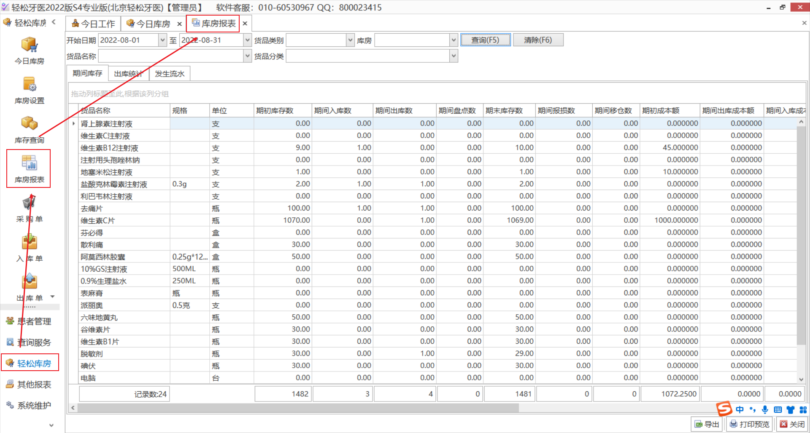The image size is (810, 433).
Task: Open the 采购单 shopping cart icon
Action: [30, 208]
